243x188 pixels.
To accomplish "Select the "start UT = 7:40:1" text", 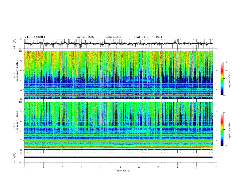I will (x=148, y=37).
